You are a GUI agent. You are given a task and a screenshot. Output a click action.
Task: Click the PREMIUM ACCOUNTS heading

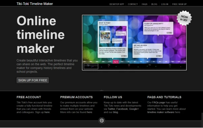coord(76,97)
